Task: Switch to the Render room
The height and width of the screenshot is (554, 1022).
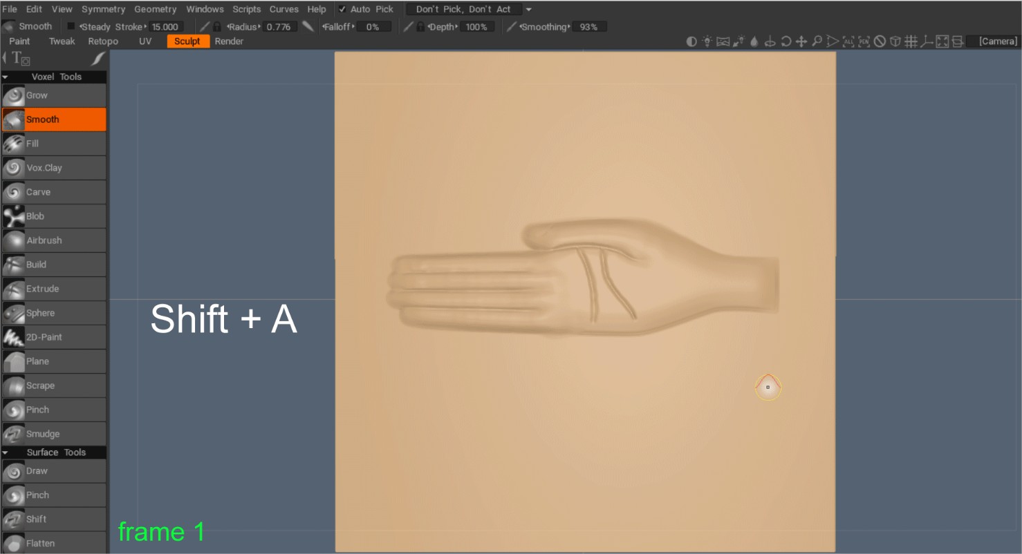Action: click(x=228, y=41)
